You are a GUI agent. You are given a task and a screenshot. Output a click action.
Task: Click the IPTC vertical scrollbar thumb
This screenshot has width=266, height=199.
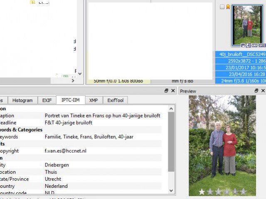pos(171,142)
